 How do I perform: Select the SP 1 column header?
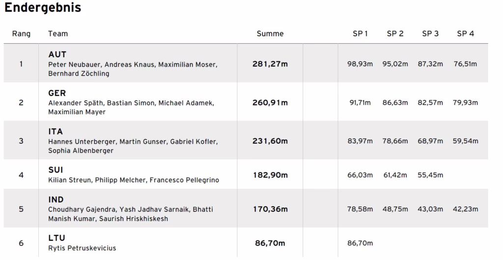(x=360, y=34)
